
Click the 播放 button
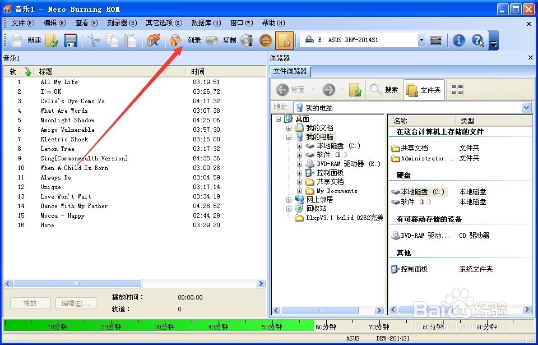pos(30,303)
